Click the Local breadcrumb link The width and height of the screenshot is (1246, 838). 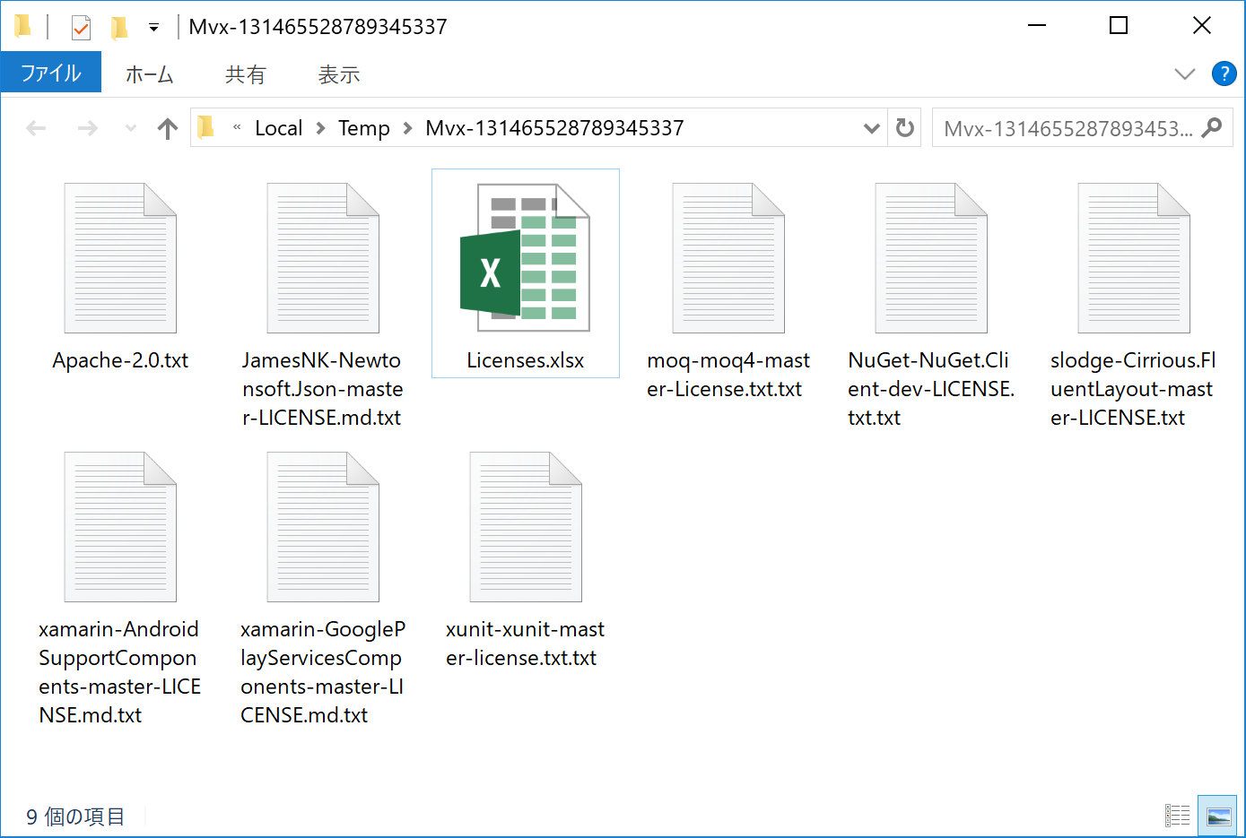coord(278,127)
